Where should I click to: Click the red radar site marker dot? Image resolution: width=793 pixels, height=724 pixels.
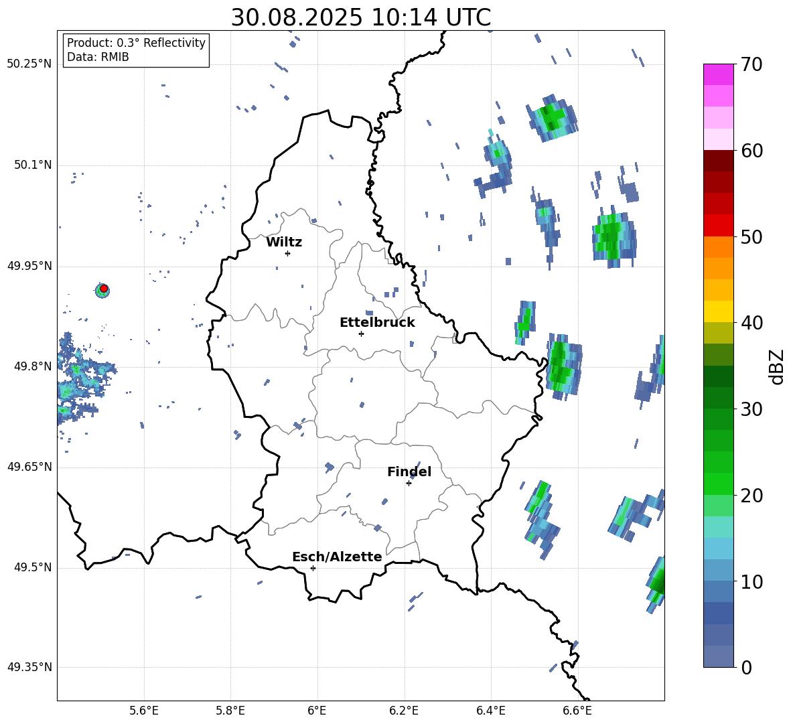pos(104,289)
